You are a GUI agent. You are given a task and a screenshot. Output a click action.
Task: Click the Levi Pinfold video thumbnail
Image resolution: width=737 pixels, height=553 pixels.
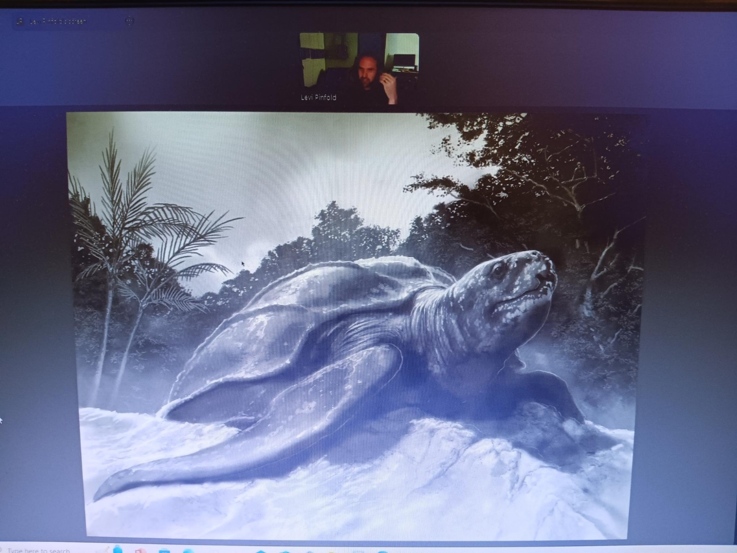pyautogui.click(x=359, y=68)
